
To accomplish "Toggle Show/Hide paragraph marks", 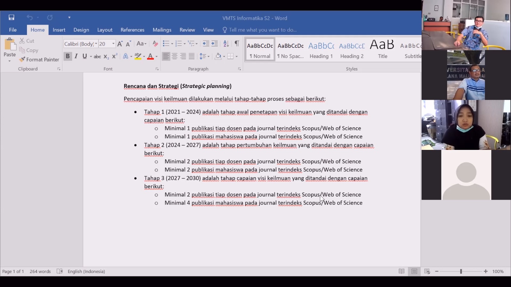I will [237, 44].
